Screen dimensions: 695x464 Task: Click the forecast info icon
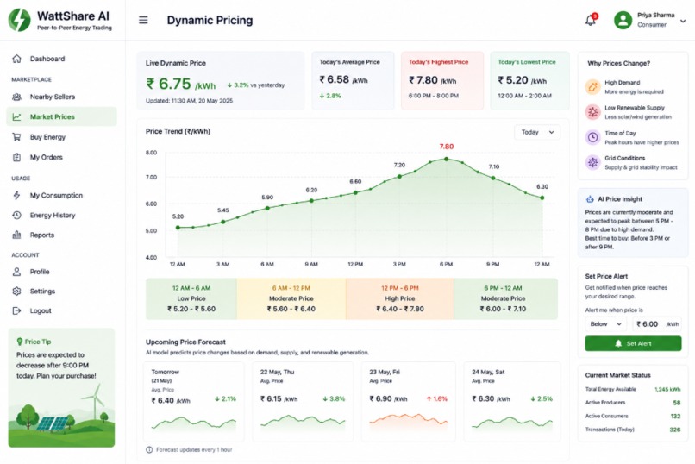point(149,450)
